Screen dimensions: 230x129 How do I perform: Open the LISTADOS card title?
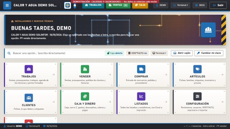pos(141,104)
